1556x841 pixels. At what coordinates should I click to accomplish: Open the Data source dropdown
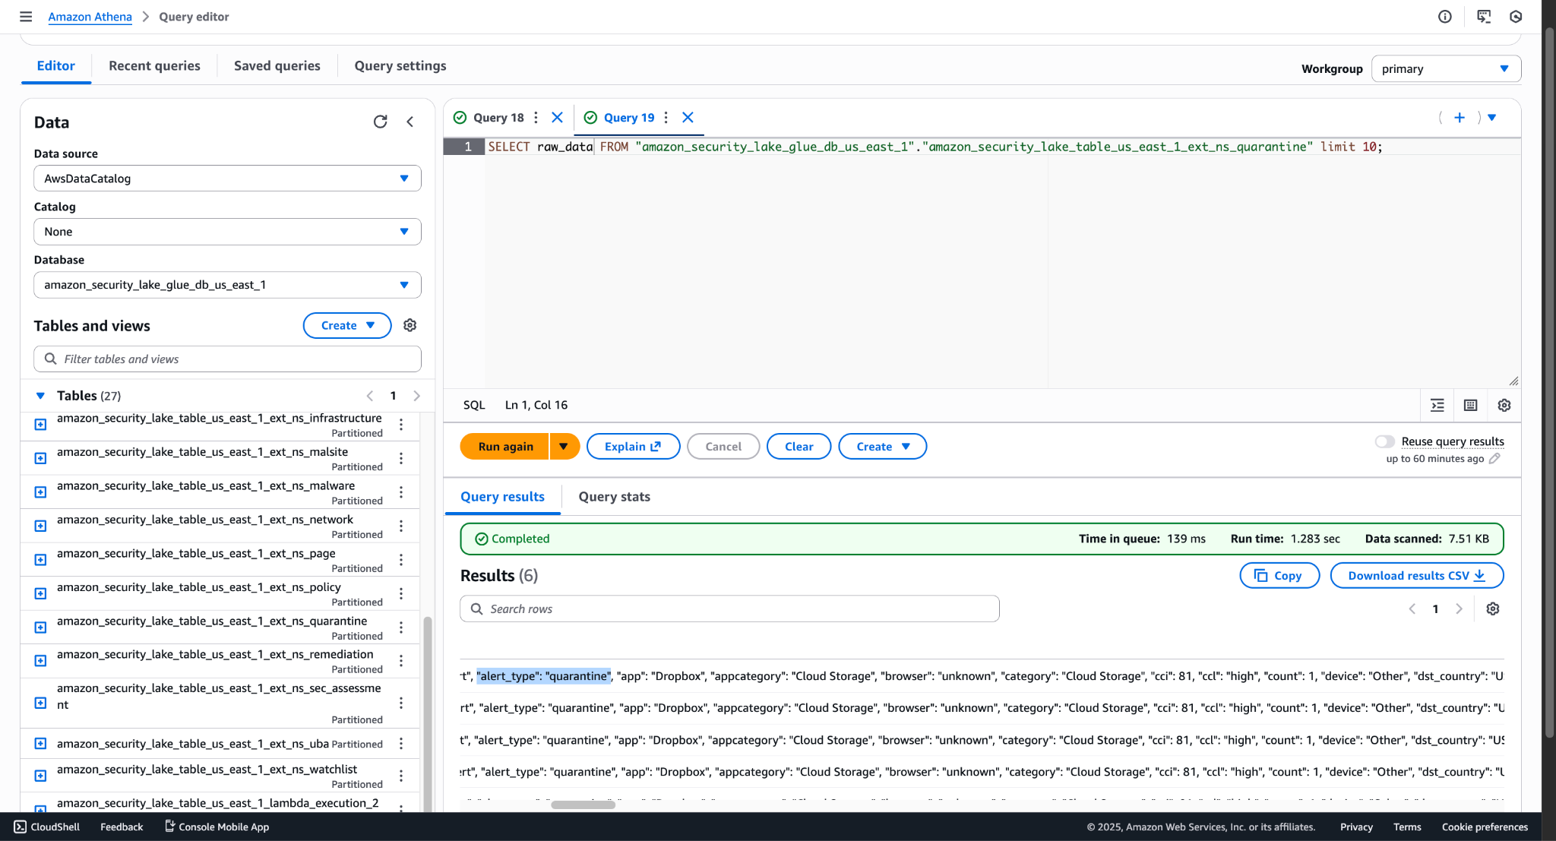(x=227, y=179)
